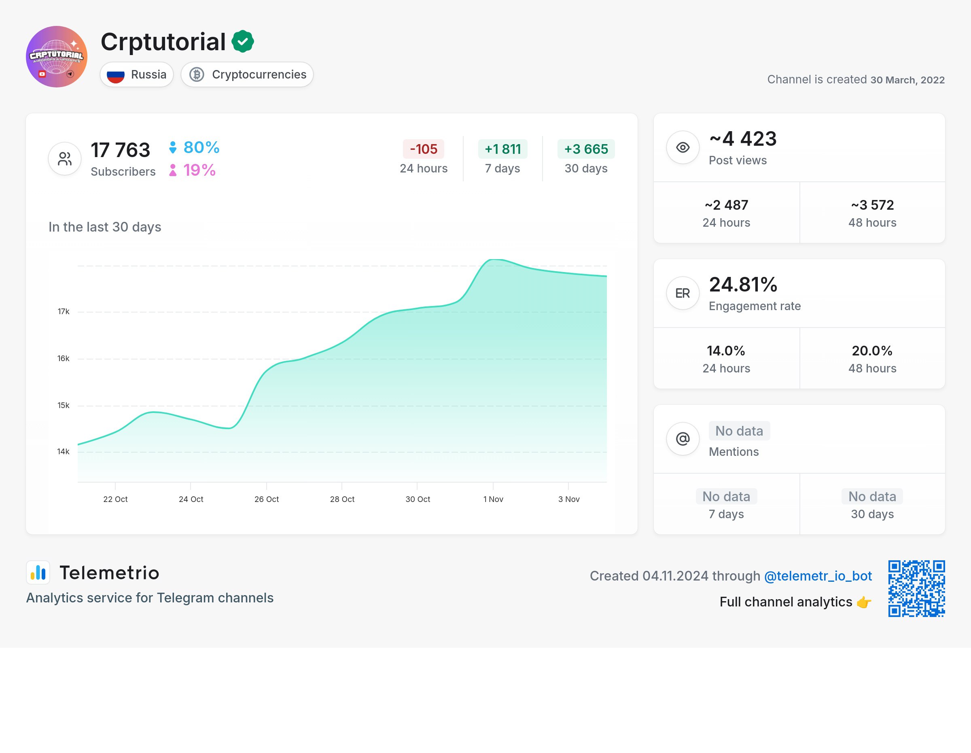
Task: Click the 7 days mentions No data
Action: click(x=727, y=496)
